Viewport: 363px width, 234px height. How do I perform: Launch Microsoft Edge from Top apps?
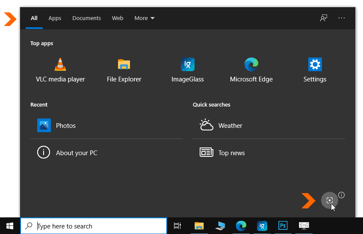tap(251, 70)
